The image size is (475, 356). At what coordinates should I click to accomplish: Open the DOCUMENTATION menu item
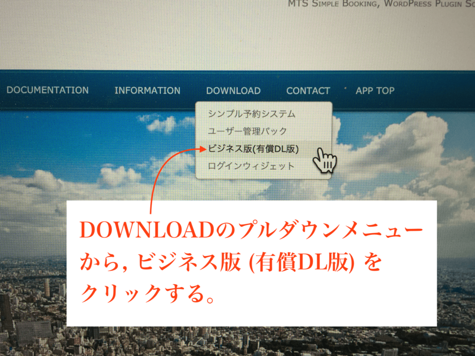pos(47,90)
